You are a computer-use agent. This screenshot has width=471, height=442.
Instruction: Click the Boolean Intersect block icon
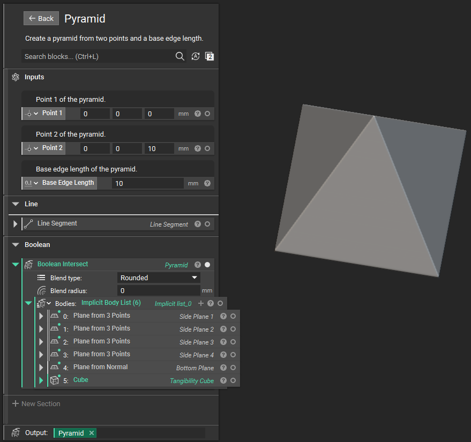pos(29,265)
